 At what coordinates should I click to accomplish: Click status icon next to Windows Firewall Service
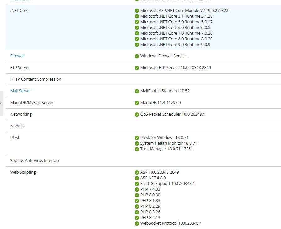pyautogui.click(x=137, y=56)
